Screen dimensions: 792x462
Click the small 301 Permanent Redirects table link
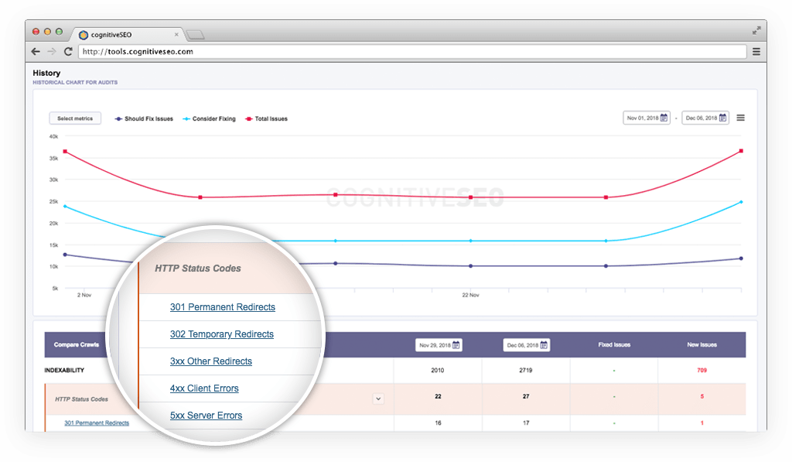(x=97, y=423)
